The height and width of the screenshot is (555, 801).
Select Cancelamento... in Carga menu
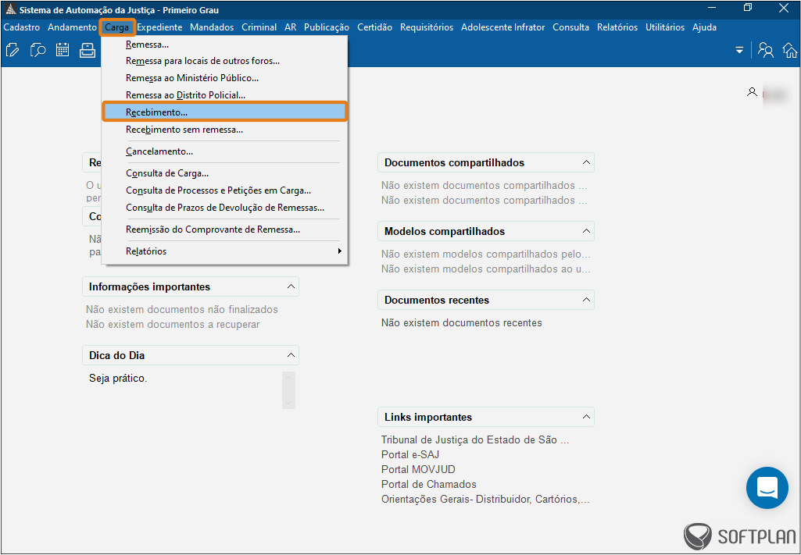pos(225,151)
